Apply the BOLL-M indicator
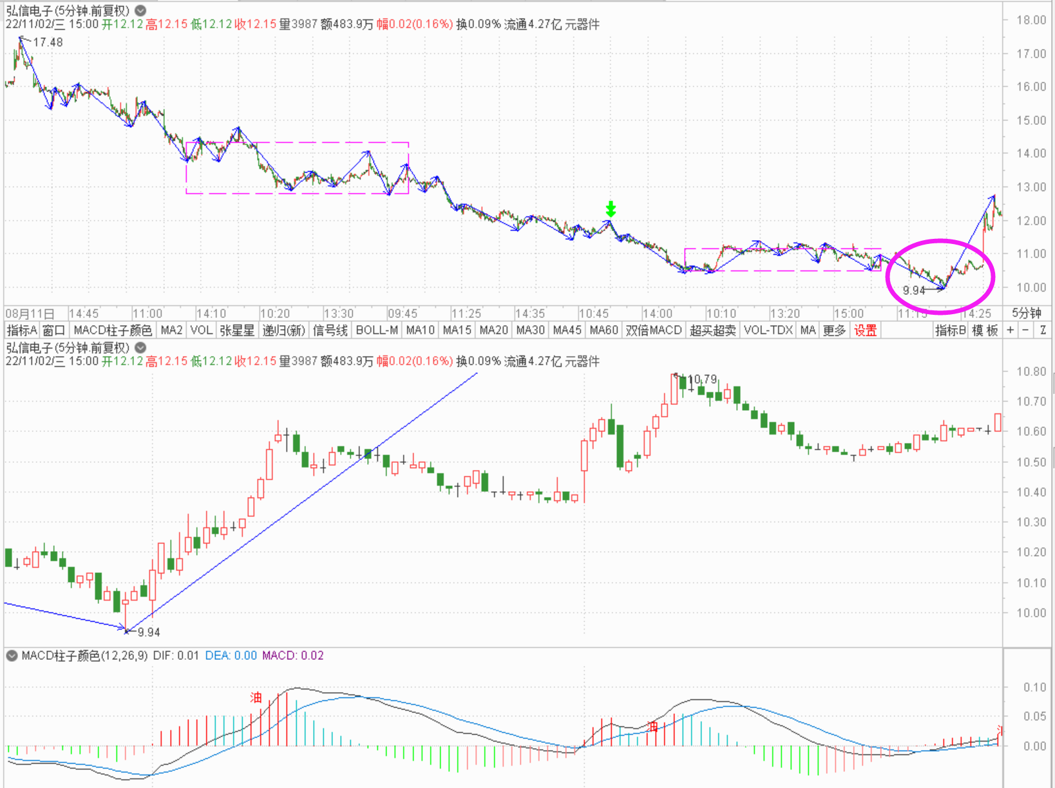The image size is (1055, 788). pyautogui.click(x=377, y=330)
